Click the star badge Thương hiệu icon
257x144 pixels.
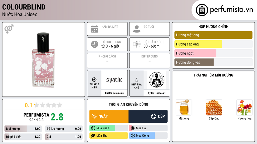tap(94, 79)
